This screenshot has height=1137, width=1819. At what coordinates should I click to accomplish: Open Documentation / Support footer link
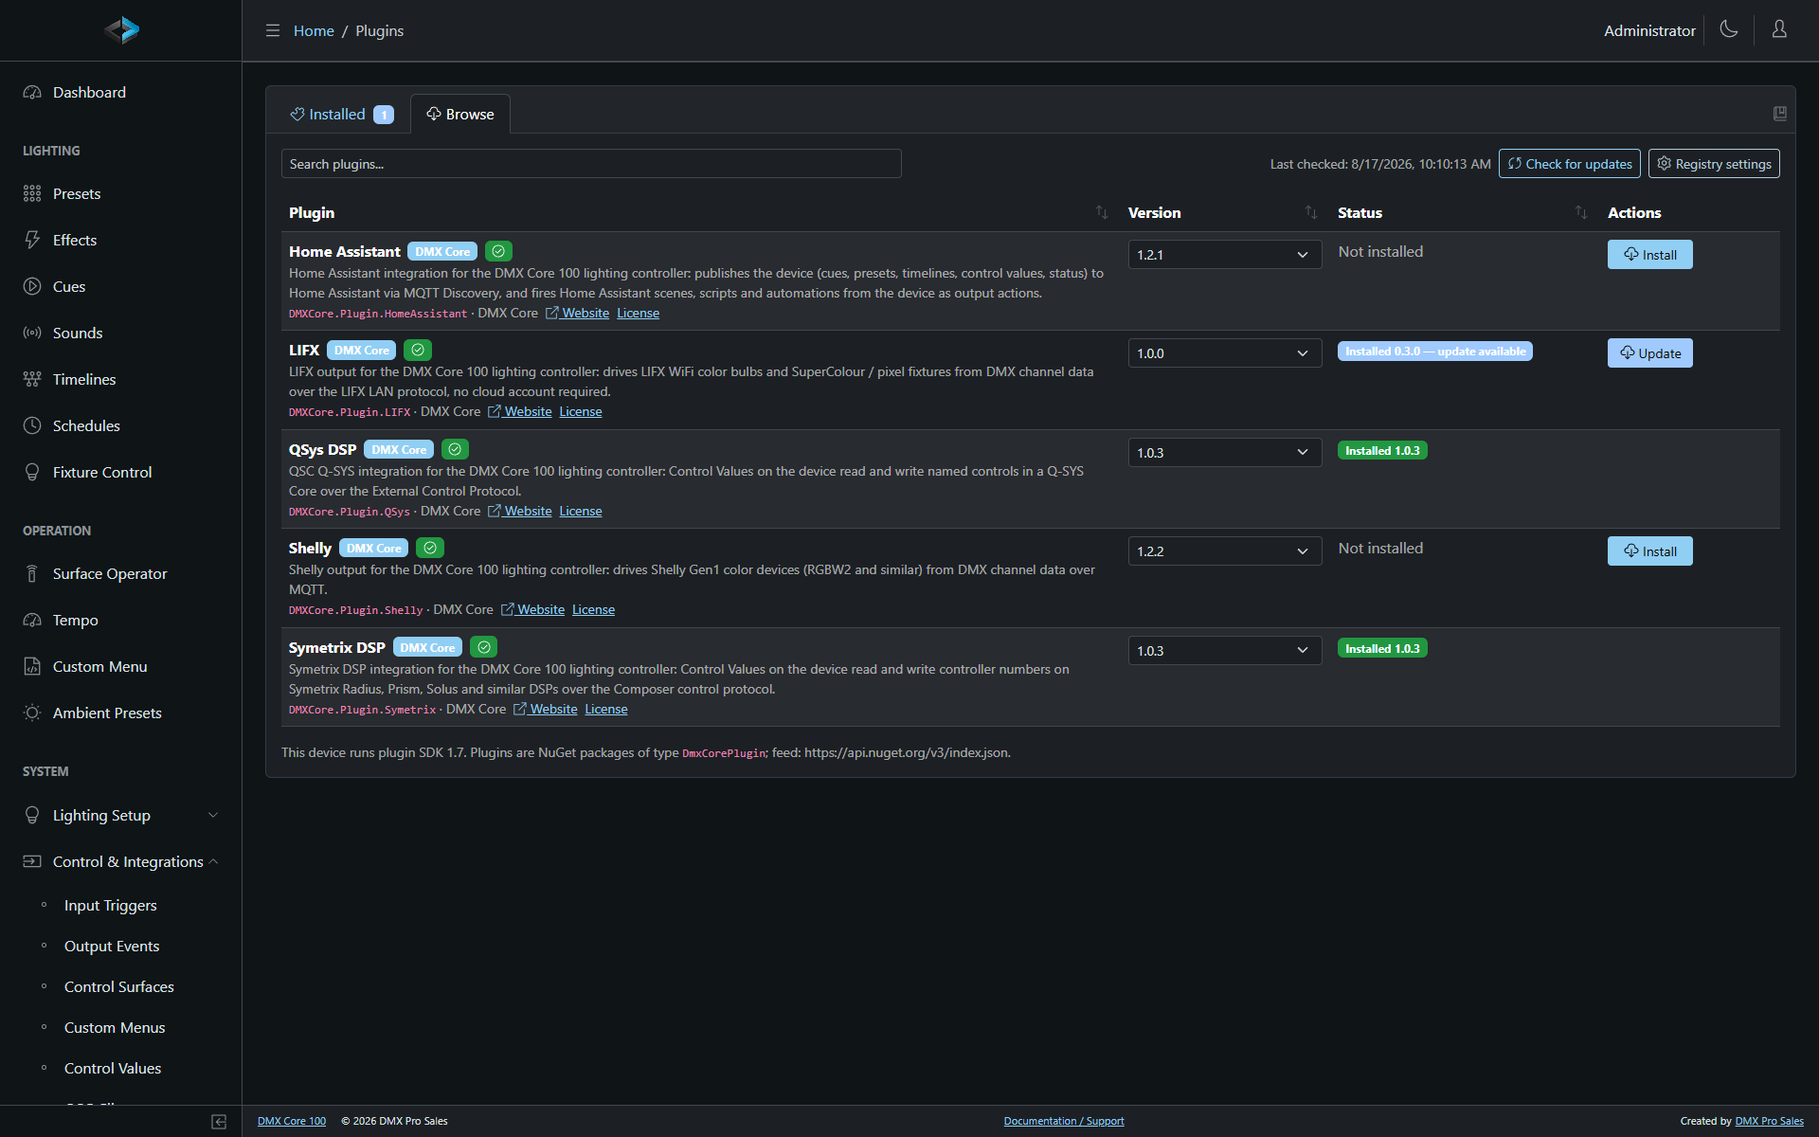(1064, 1121)
